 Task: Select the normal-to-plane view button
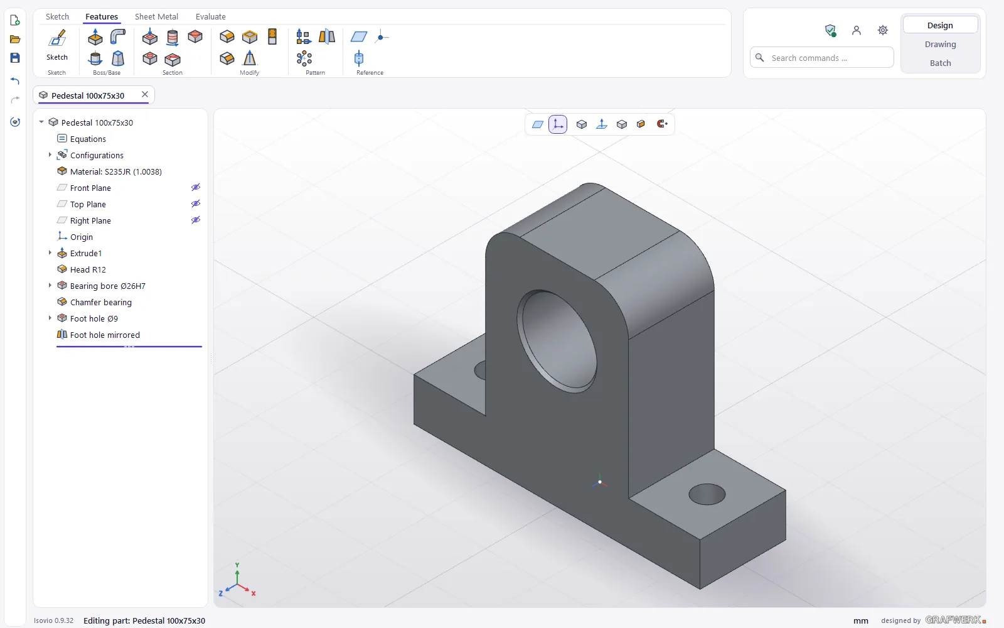click(x=602, y=124)
